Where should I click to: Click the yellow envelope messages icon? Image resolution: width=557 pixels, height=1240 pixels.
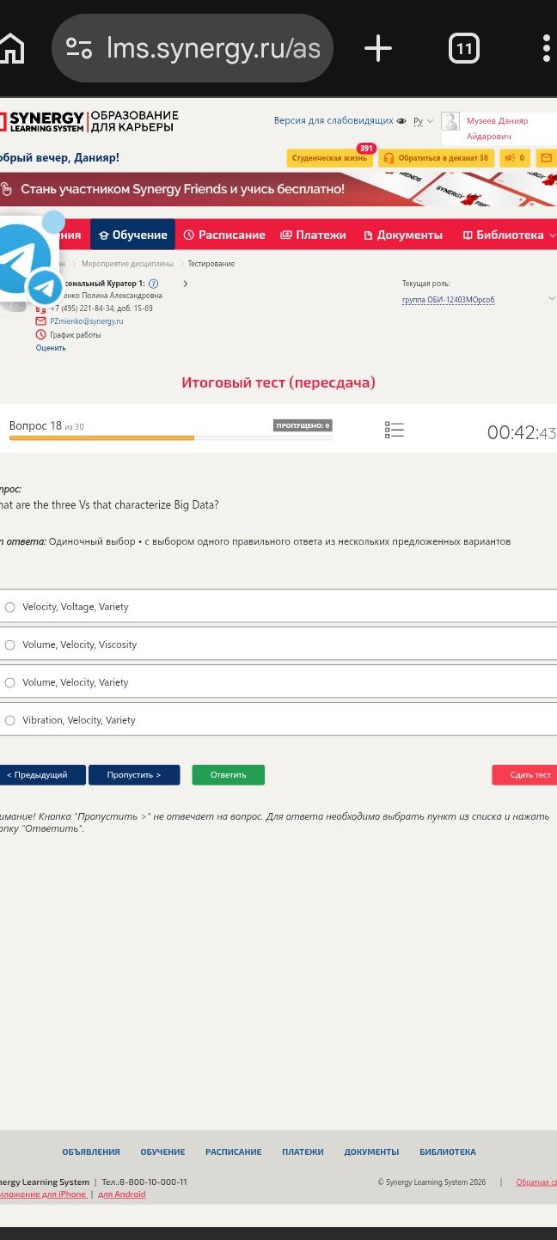coord(547,158)
